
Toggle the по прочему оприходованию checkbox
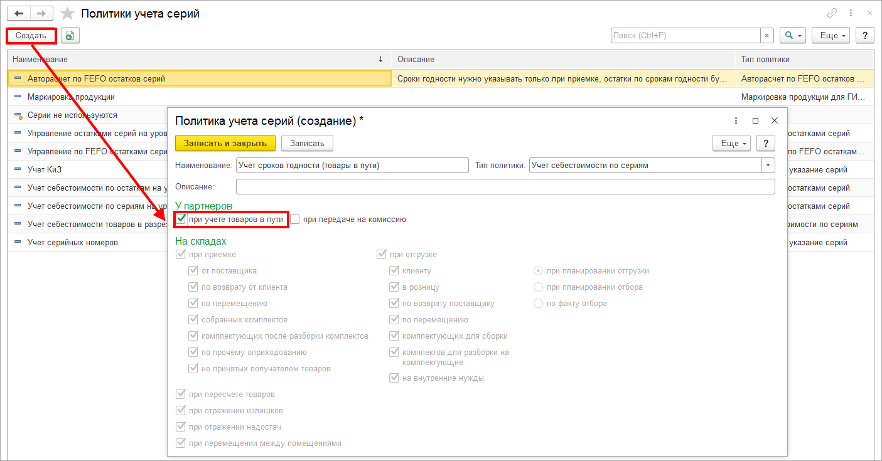(x=194, y=352)
